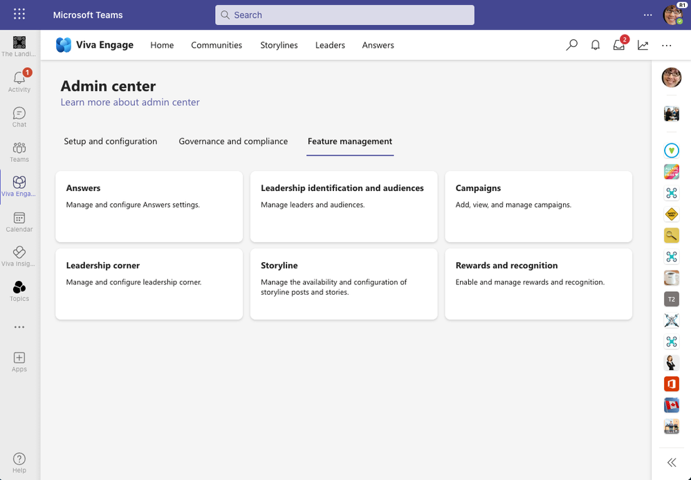The width and height of the screenshot is (691, 480).
Task: Open the Canadian flag community
Action: pyautogui.click(x=672, y=405)
